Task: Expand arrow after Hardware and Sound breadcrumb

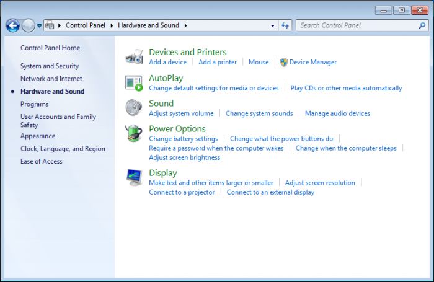Action: 186,25
